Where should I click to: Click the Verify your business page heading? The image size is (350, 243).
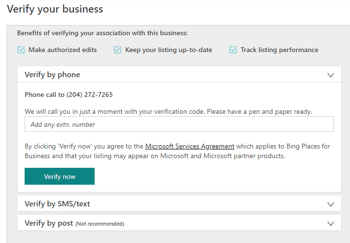coord(55,9)
